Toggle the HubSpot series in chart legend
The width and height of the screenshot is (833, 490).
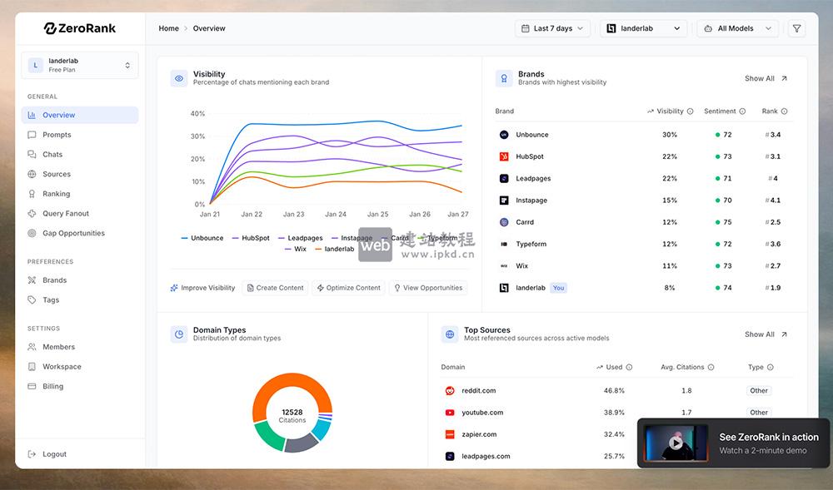tap(251, 238)
